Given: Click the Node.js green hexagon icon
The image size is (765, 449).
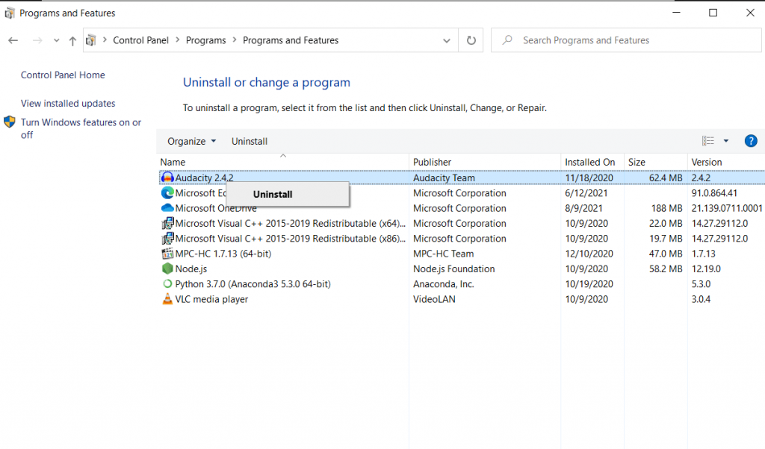Looking at the screenshot, I should pos(167,269).
